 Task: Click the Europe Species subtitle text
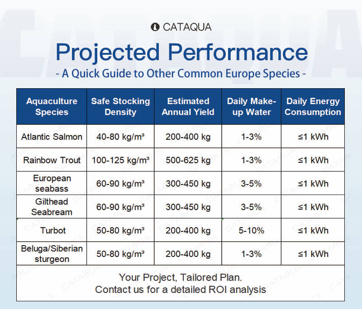click(181, 74)
